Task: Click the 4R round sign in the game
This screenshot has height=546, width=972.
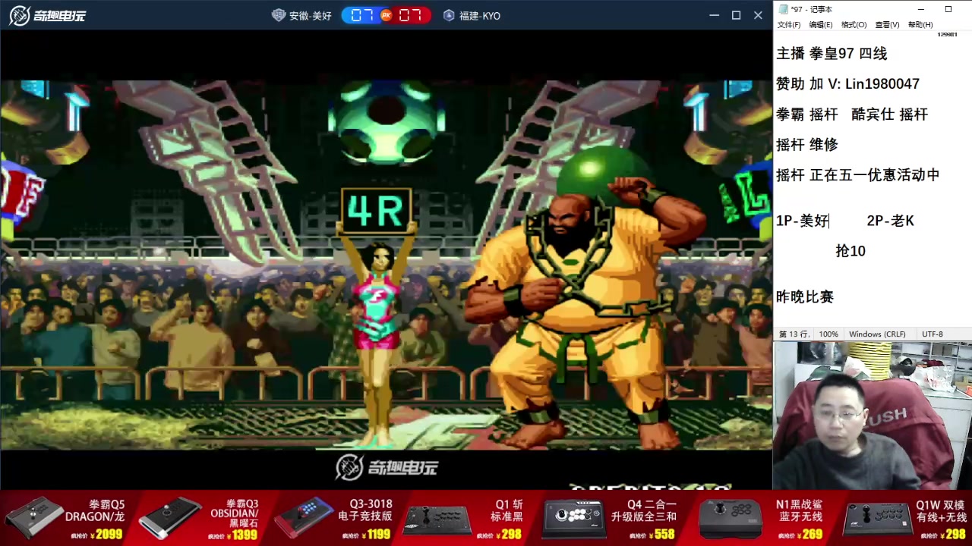Action: point(376,211)
